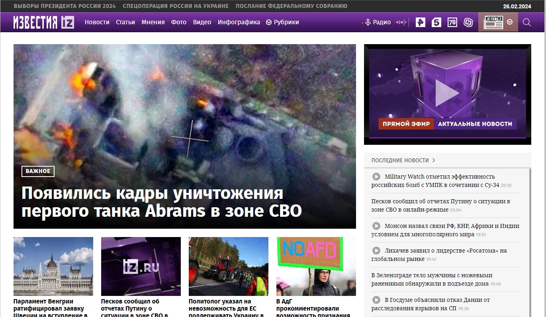Screen dimensions: 546x317
Task: Open the Инфографика section
Action: [x=239, y=22]
